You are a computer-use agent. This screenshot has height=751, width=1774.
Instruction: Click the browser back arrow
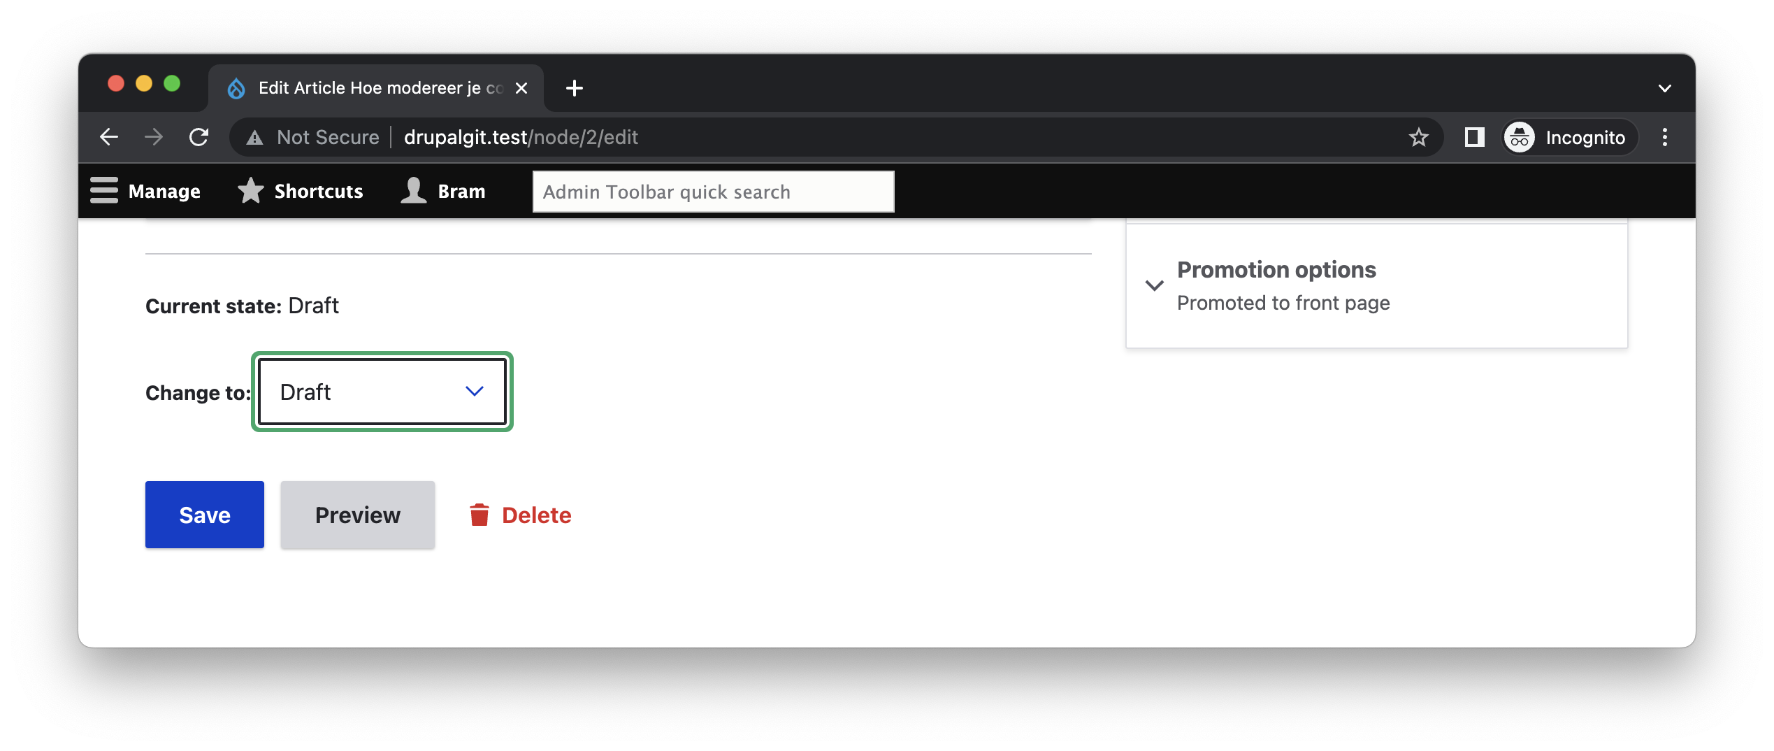tap(109, 137)
